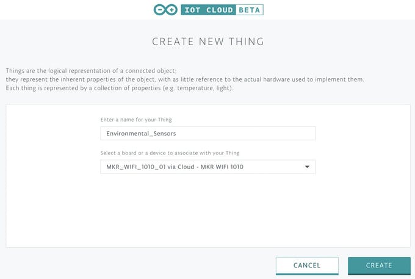Click the CREATE button

tap(379, 266)
